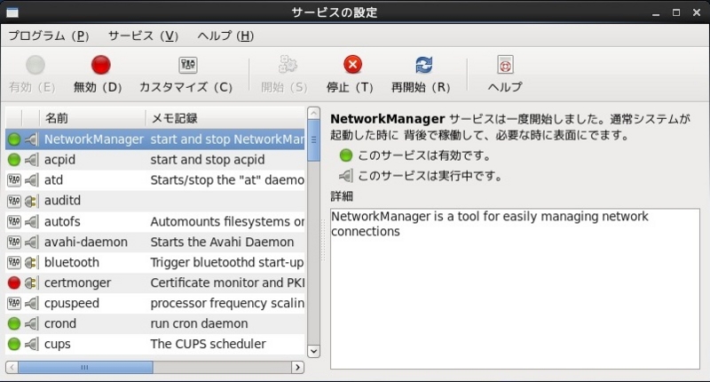Click 'Starts the Avahi Daemon' description
The height and width of the screenshot is (382, 710).
click(x=222, y=242)
